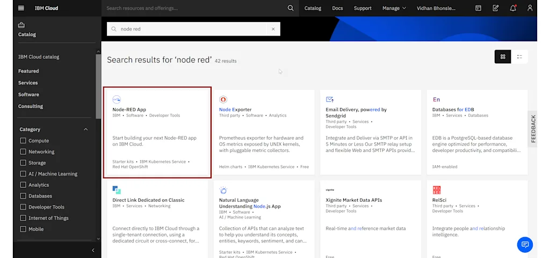The height and width of the screenshot is (258, 550).
Task: Open Xignite Market Data APIs title
Action: point(353,200)
